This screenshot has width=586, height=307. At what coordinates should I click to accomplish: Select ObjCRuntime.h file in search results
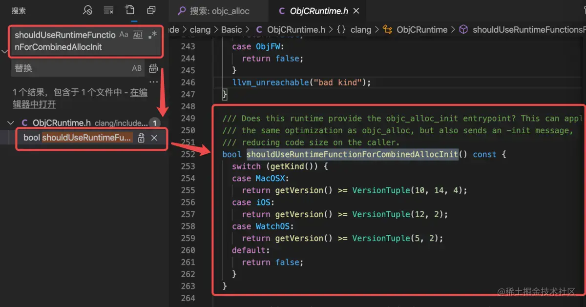(x=62, y=123)
